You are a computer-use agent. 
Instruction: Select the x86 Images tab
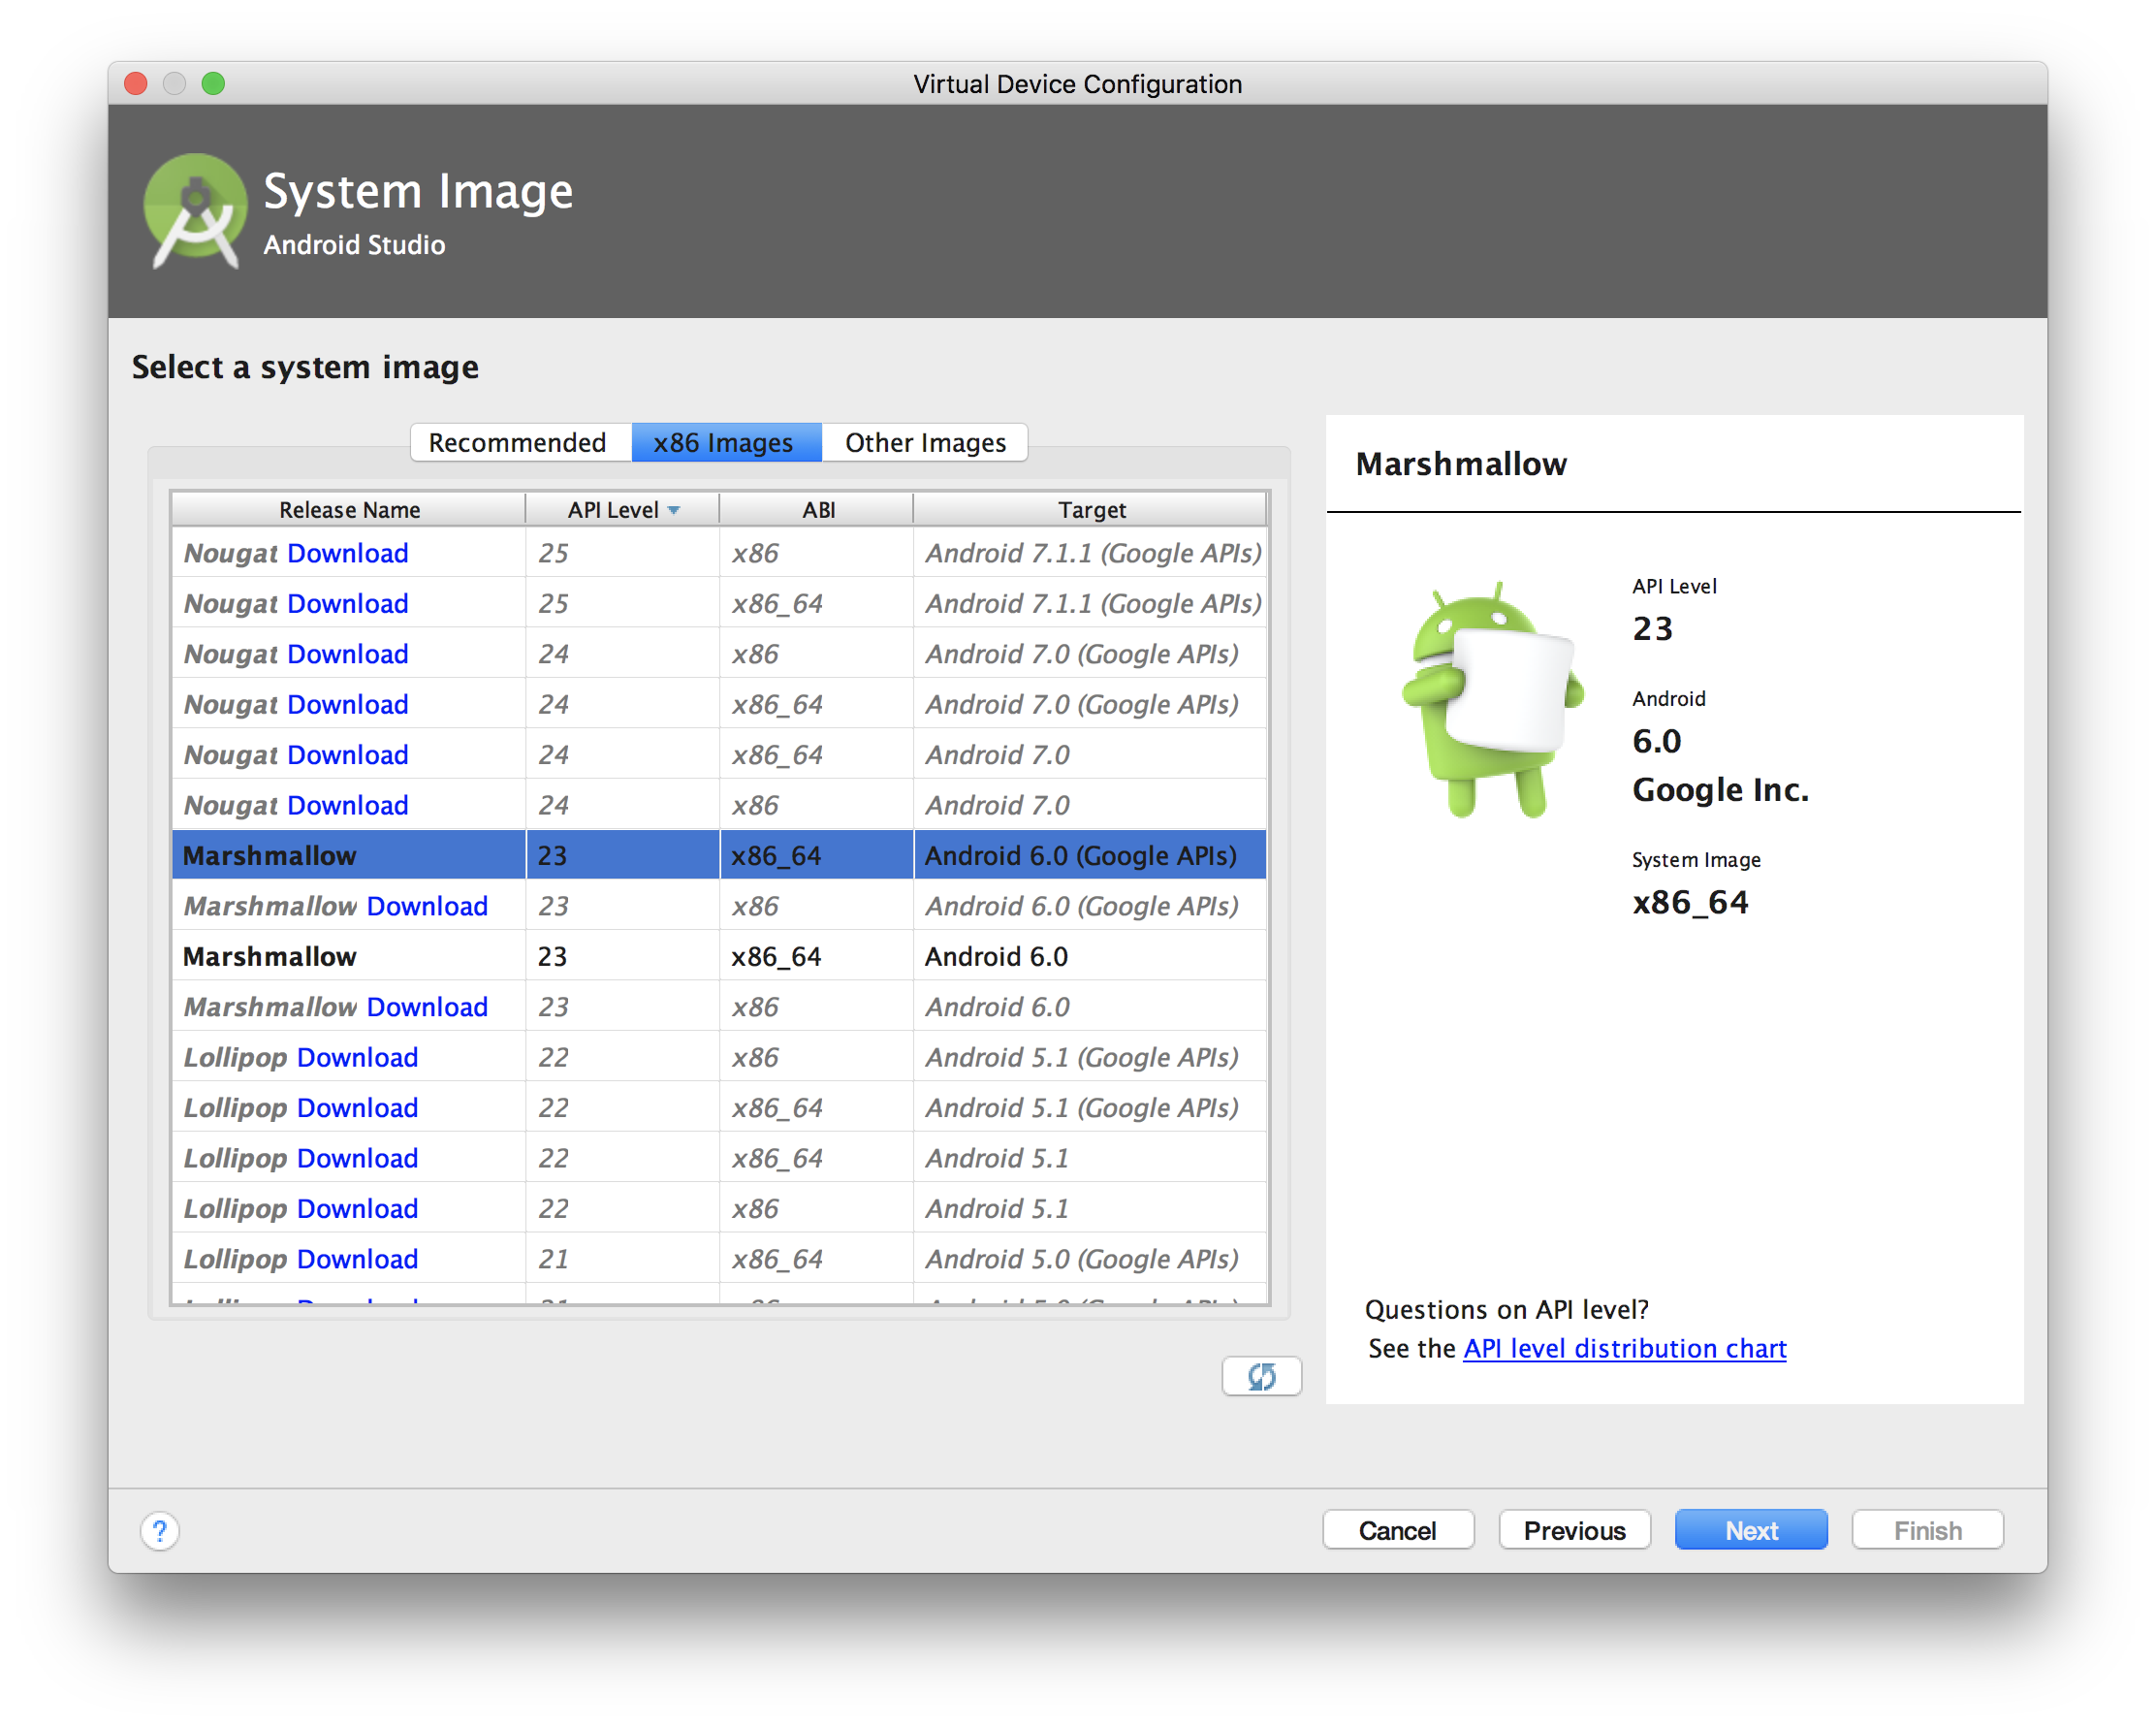point(723,441)
